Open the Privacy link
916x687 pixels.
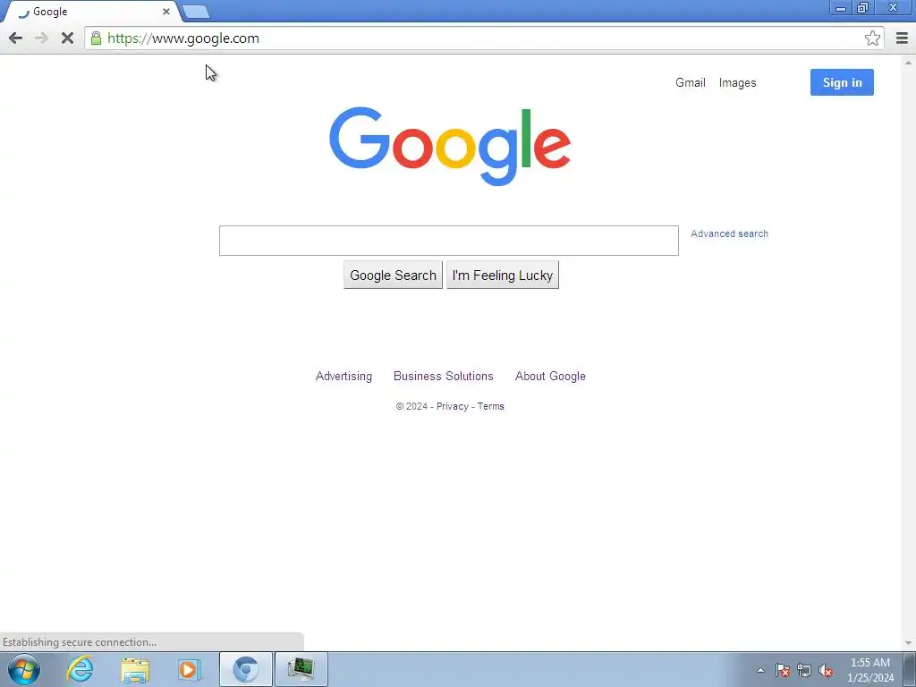[452, 407]
